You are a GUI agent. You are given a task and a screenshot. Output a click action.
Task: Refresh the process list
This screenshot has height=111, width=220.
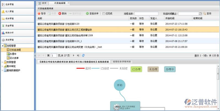coord(83,55)
